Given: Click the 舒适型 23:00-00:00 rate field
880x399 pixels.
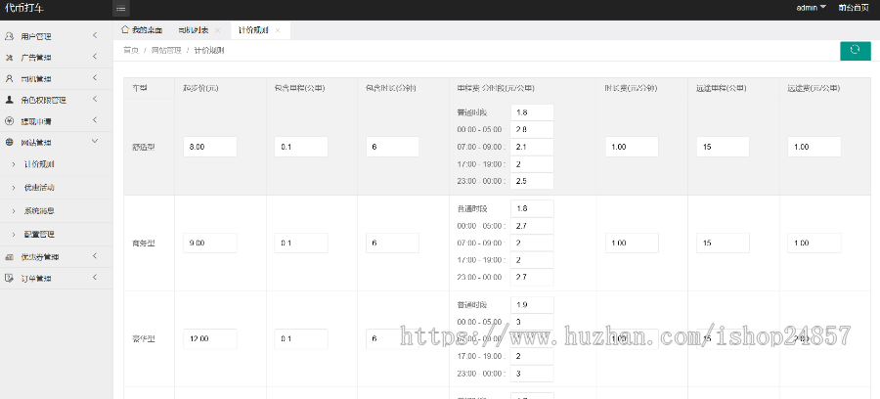Looking at the screenshot, I should coord(532,181).
